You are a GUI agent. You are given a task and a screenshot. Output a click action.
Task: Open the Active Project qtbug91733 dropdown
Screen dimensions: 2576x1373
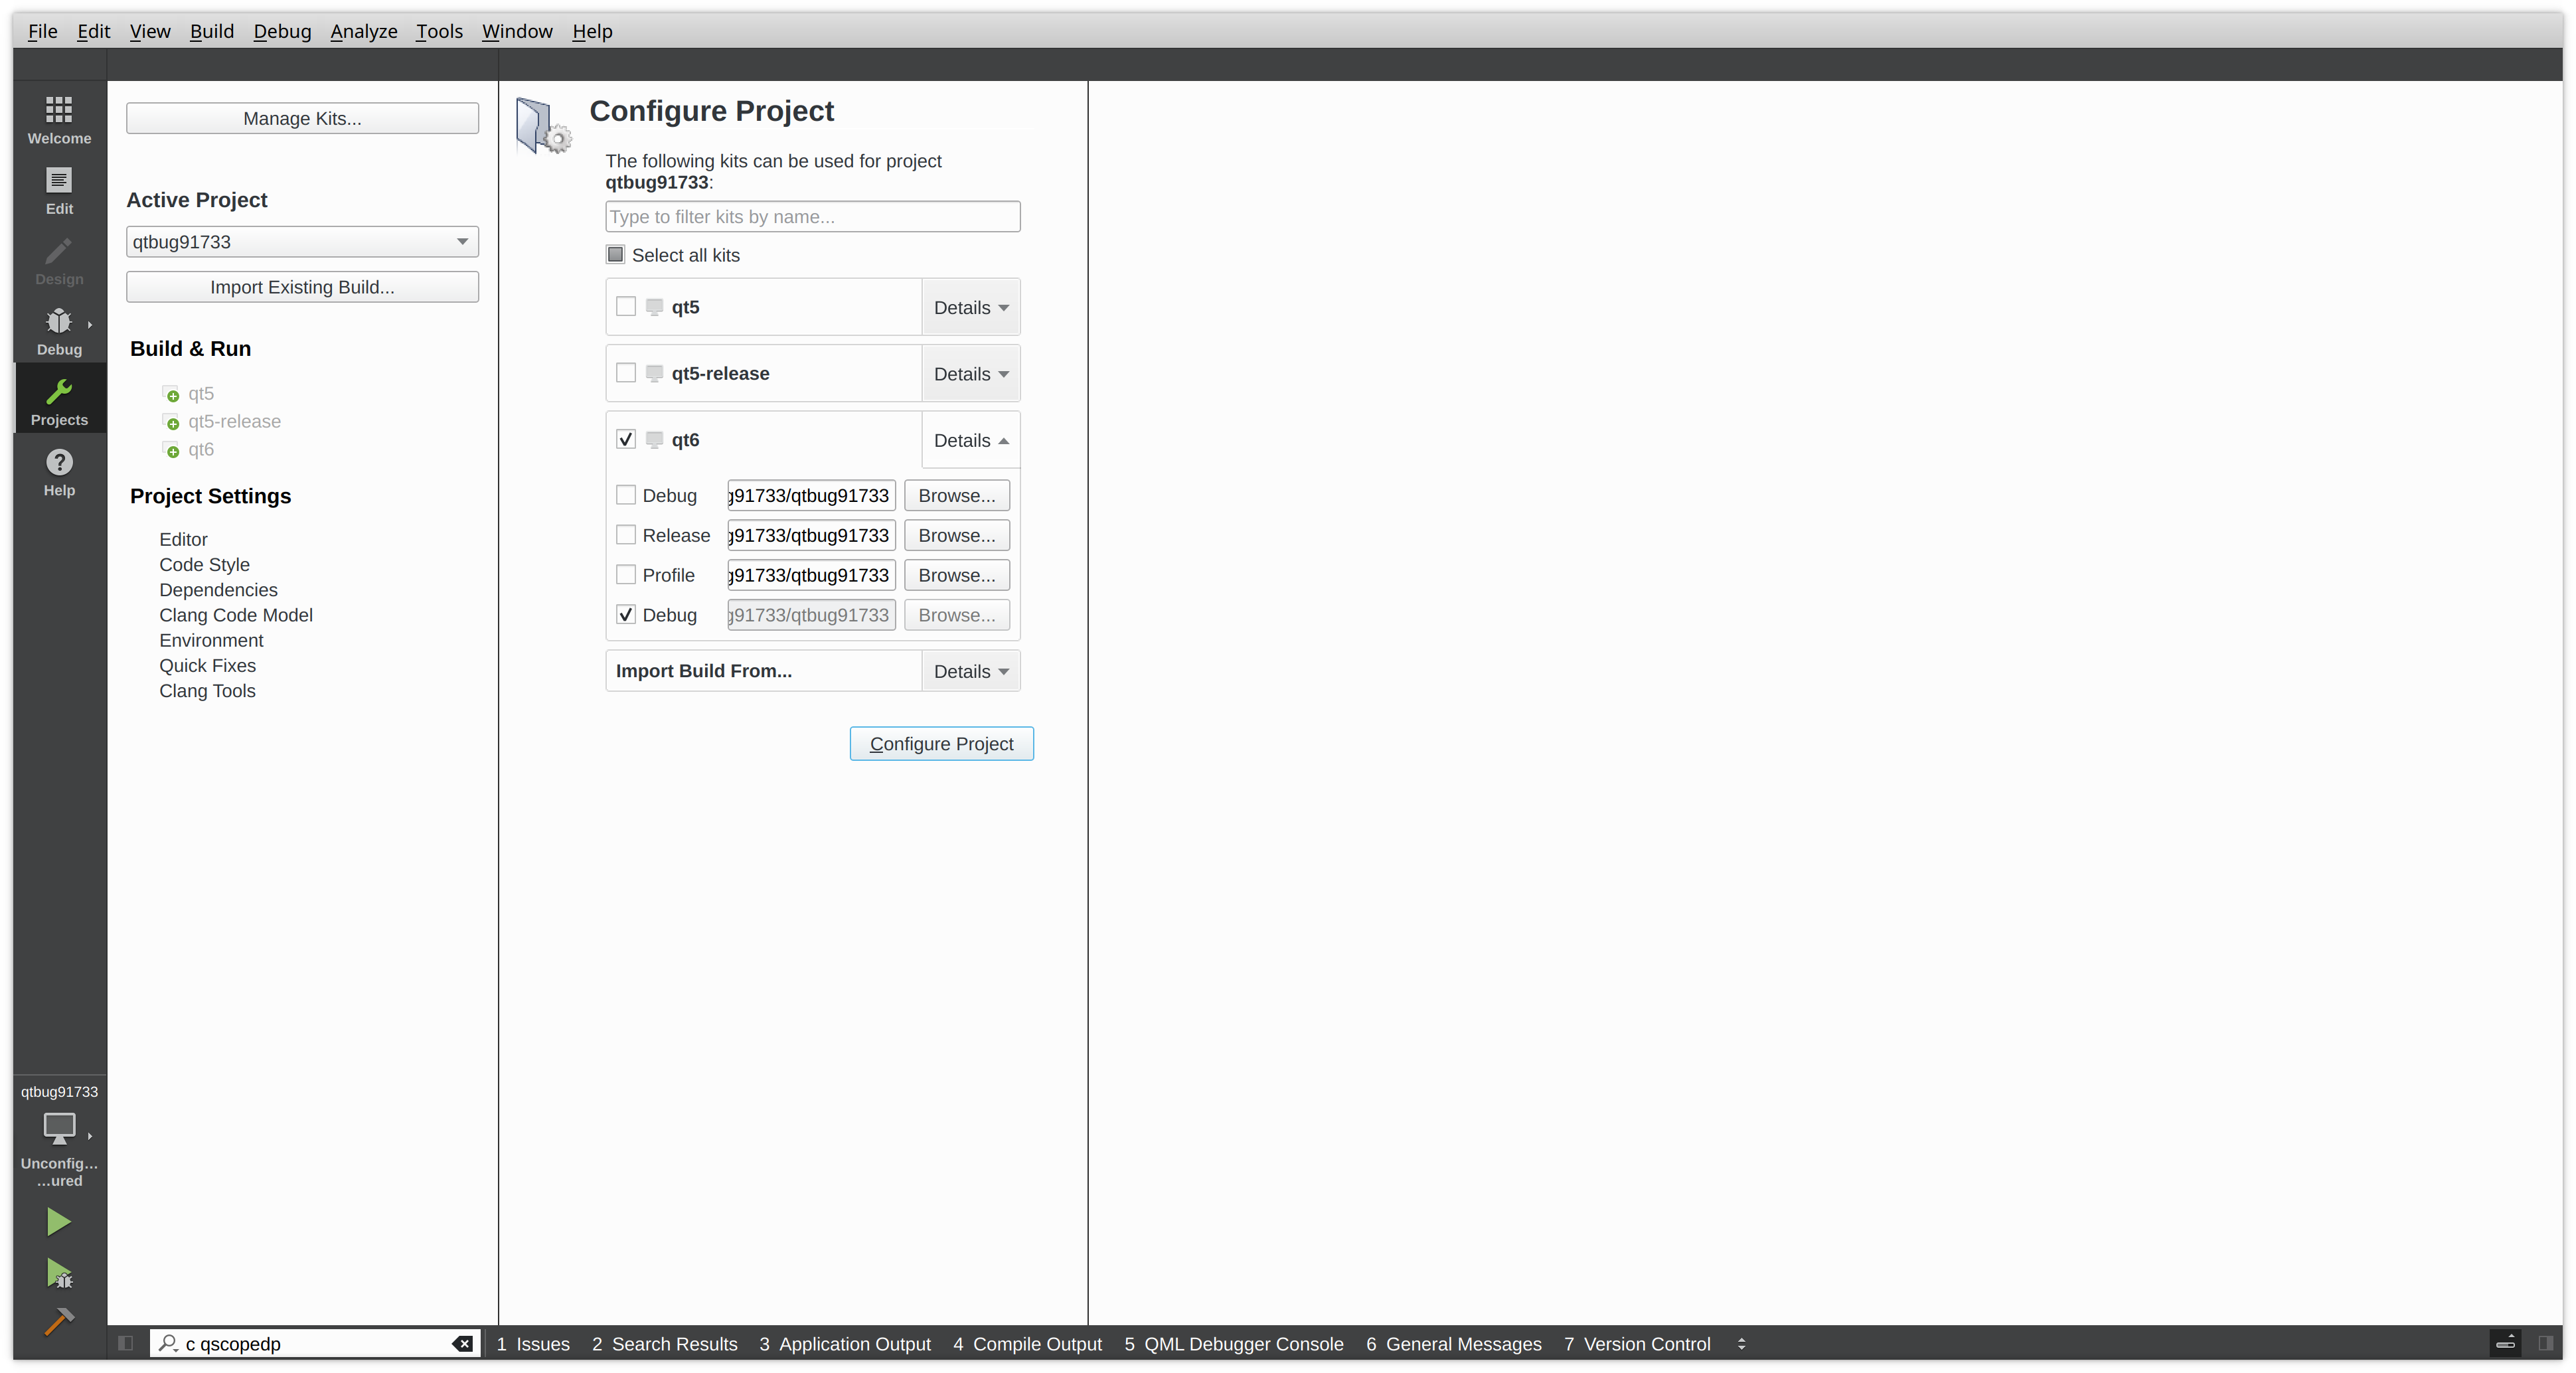[302, 241]
